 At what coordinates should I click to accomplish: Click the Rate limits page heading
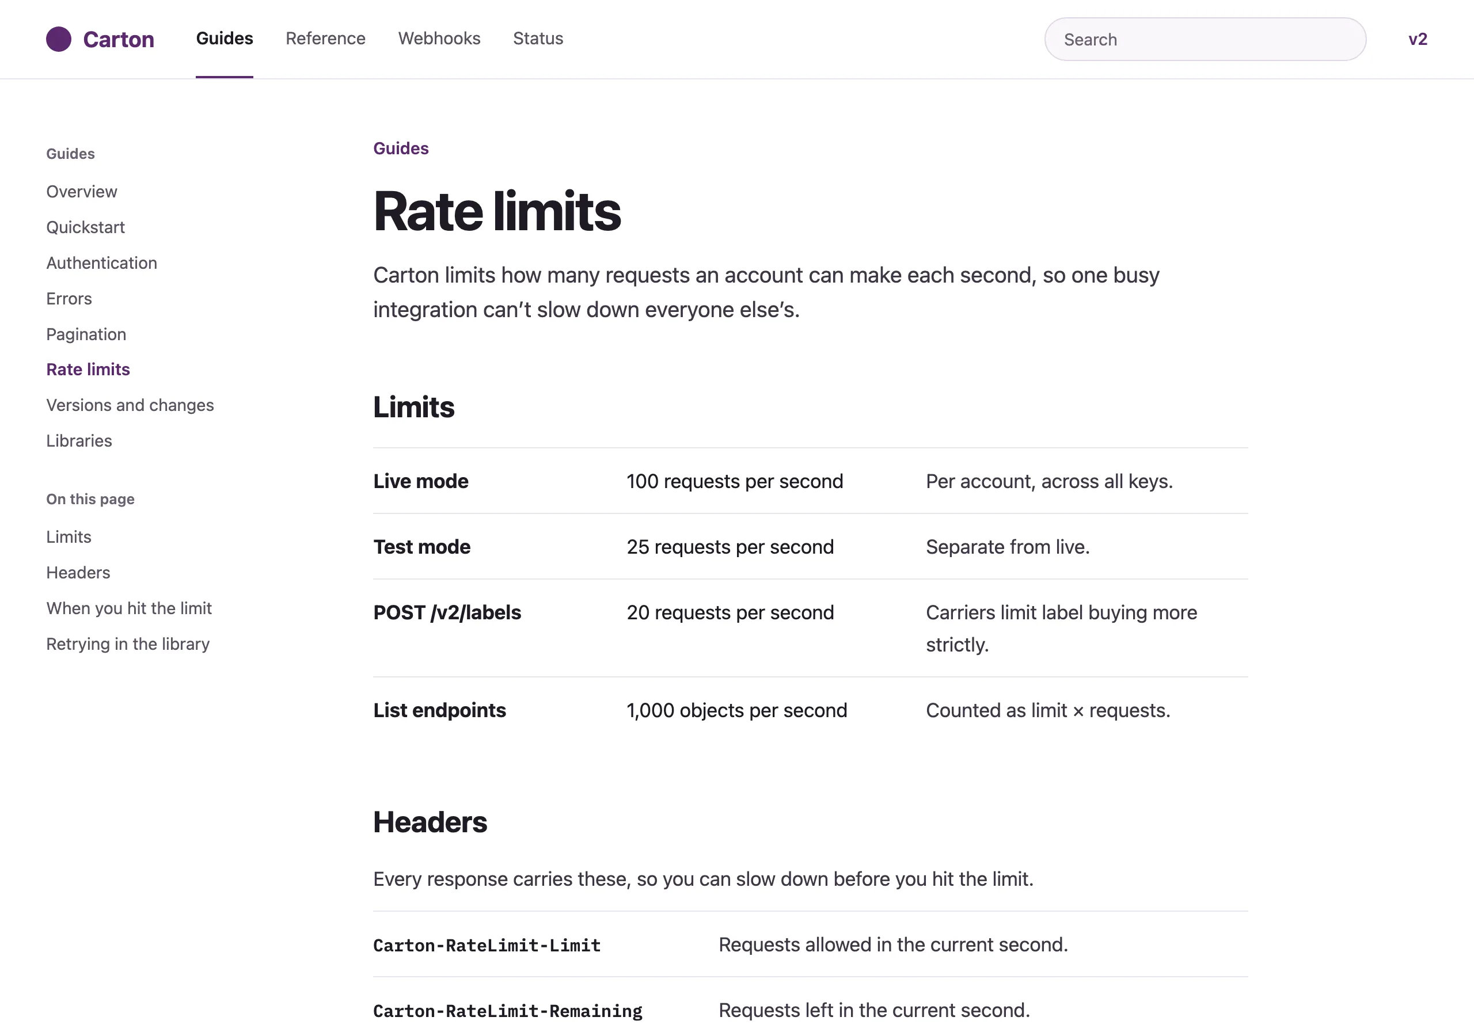[x=497, y=211]
